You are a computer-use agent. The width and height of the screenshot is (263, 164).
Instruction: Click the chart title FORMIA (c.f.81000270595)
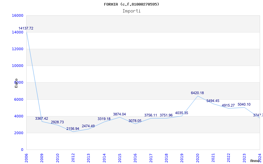tap(131, 4)
